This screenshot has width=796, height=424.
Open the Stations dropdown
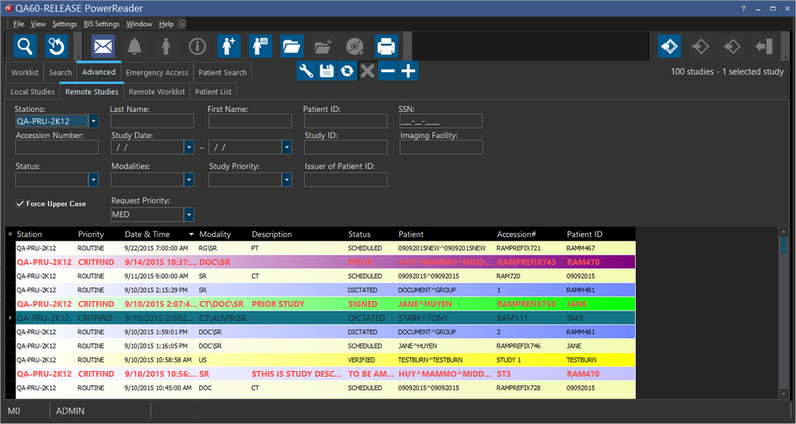(93, 121)
